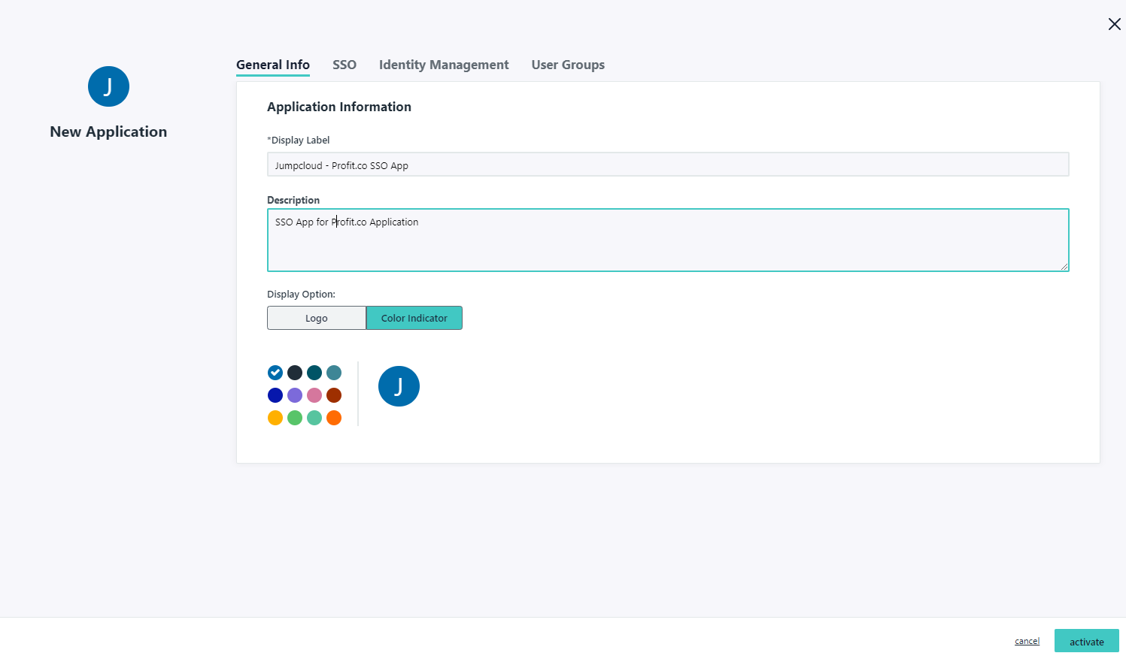Screen dimensions: 1126x662
Task: Choose the rust brown color swatch
Action: coord(334,395)
